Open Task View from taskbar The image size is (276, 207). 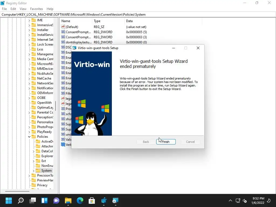pos(33,201)
